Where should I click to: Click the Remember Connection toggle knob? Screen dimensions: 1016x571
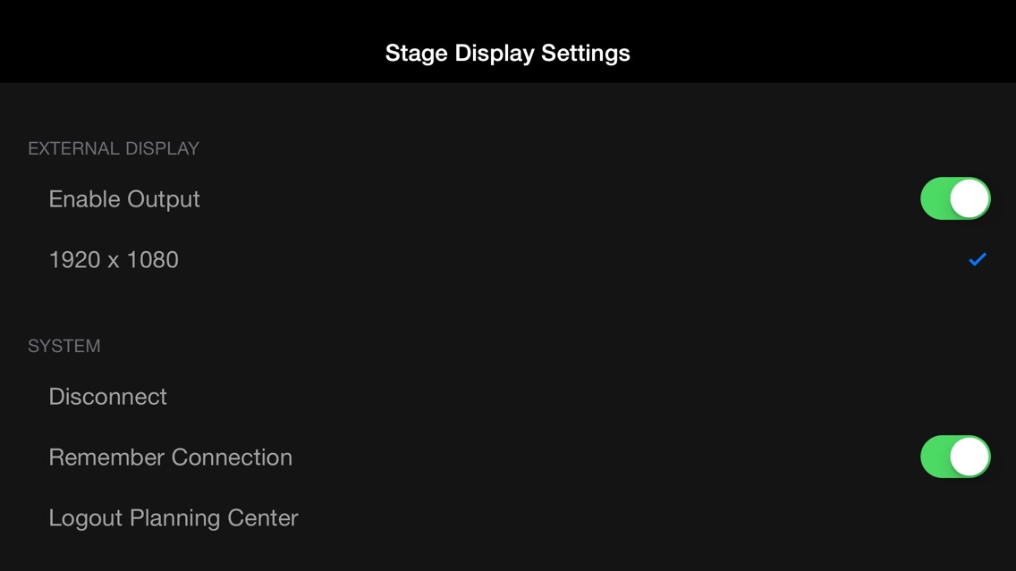968,457
